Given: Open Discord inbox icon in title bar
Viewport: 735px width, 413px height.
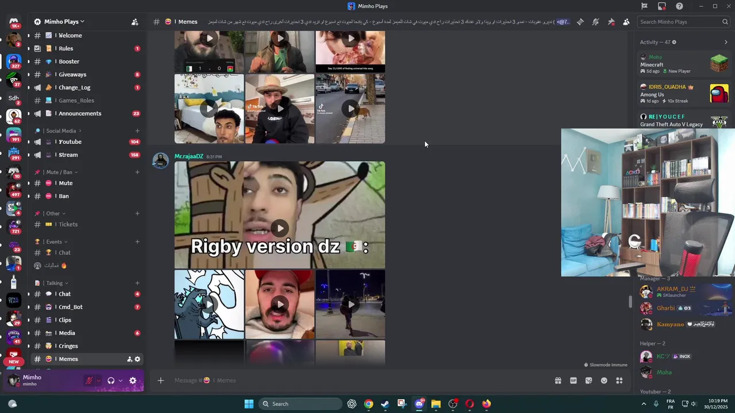Looking at the screenshot, I should pyautogui.click(x=662, y=6).
